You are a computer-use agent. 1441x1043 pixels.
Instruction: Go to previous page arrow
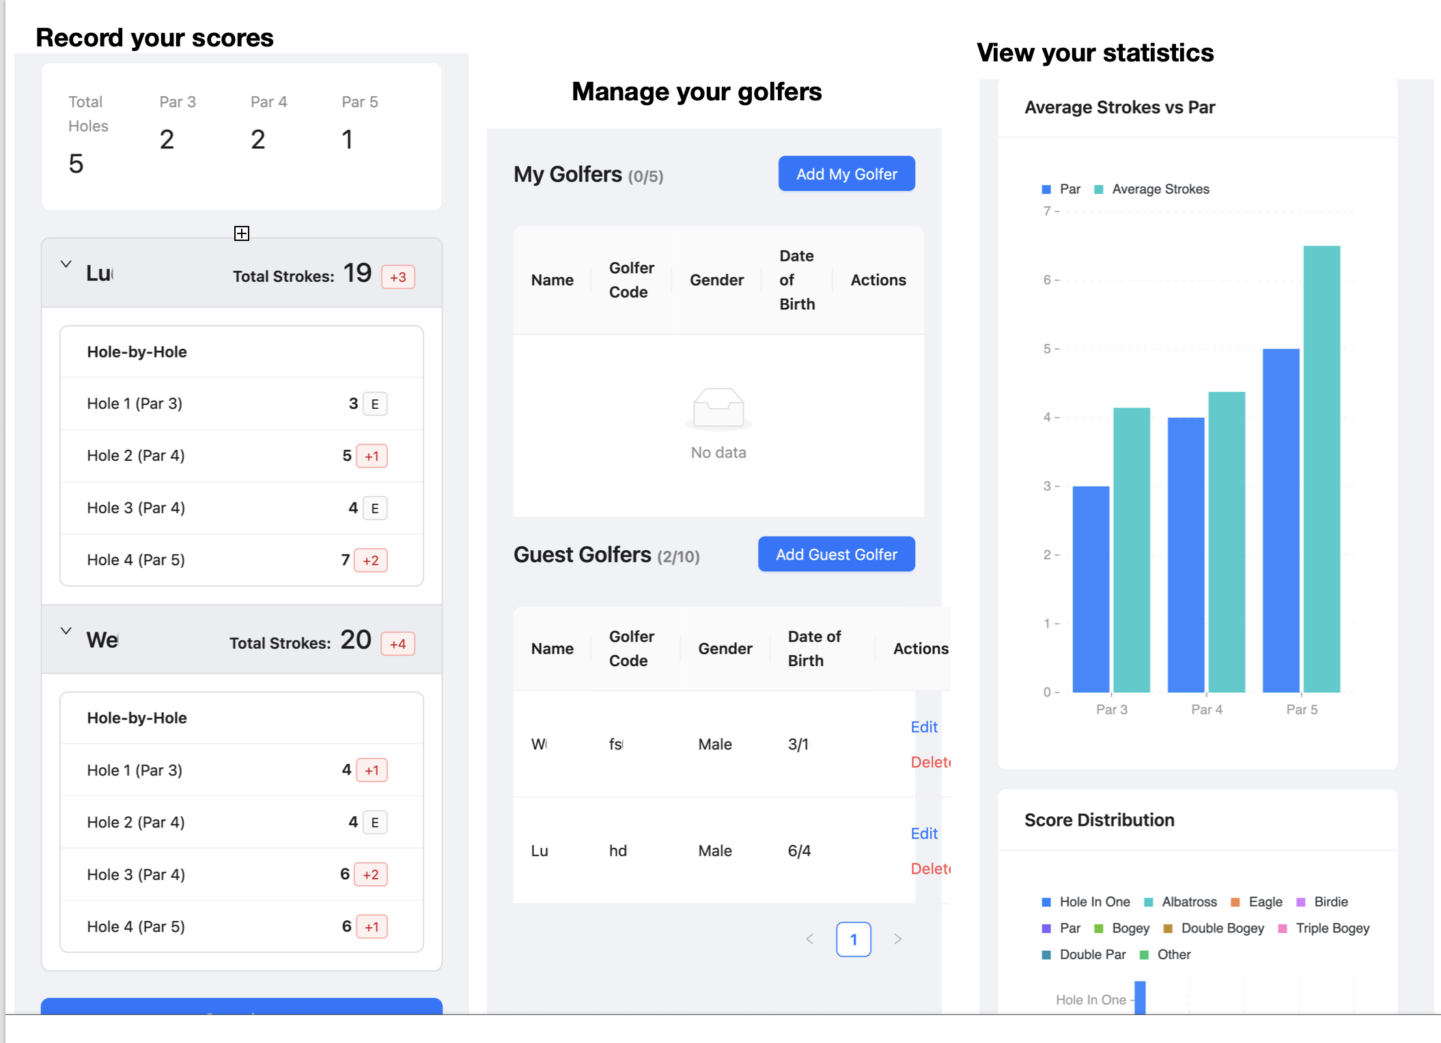point(810,939)
